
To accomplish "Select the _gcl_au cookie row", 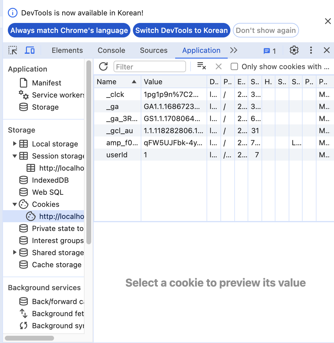I will coord(214,131).
